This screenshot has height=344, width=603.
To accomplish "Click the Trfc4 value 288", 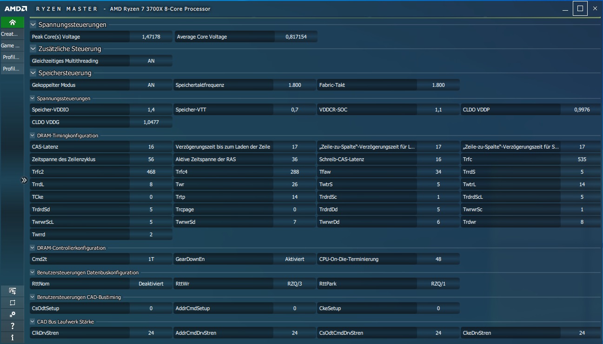I will pos(295,172).
